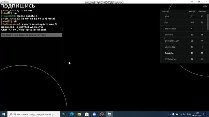Screen dimensions: 209x117
Task: Open Microsoft Store from the taskbar
Action: point(87,114)
